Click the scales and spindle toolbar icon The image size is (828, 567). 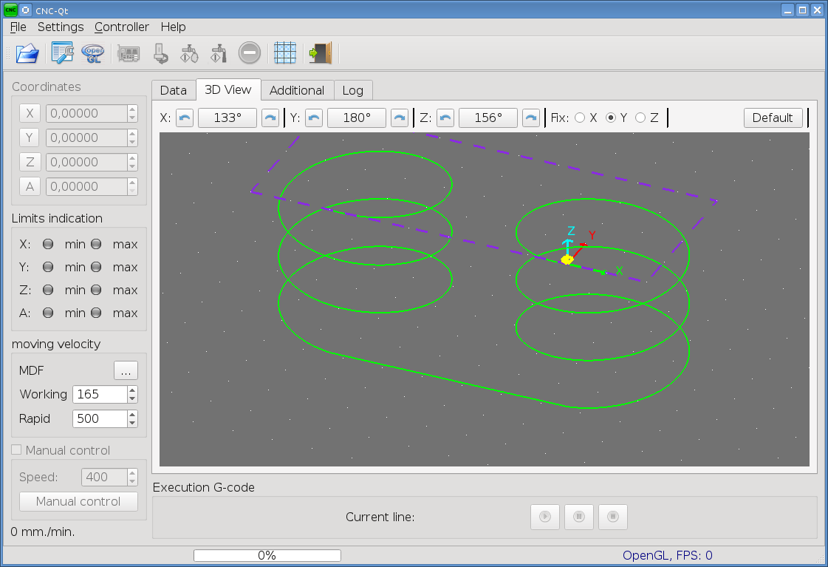189,52
